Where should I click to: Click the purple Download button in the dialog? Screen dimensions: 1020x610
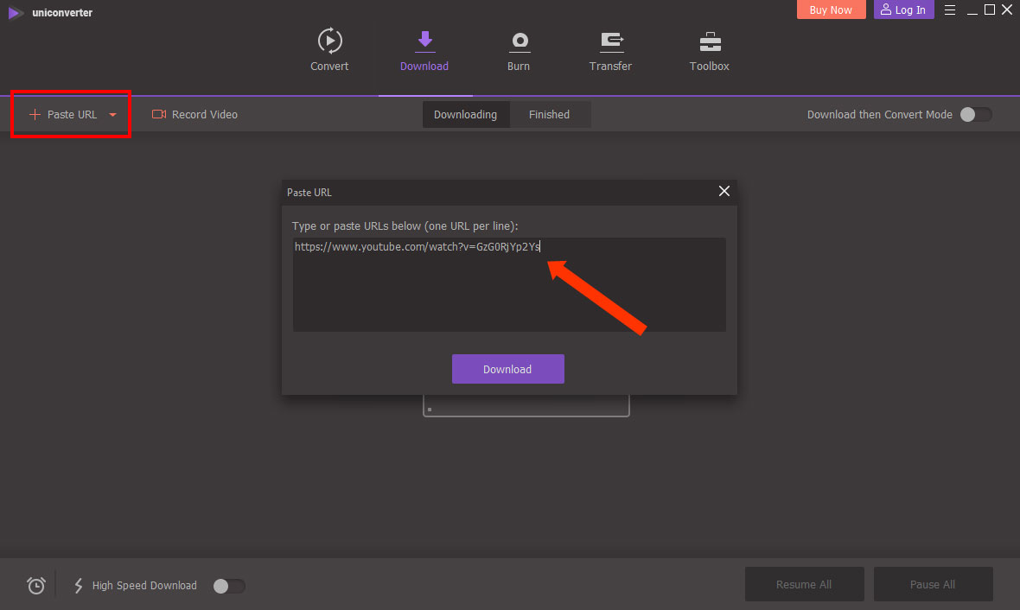pos(508,369)
